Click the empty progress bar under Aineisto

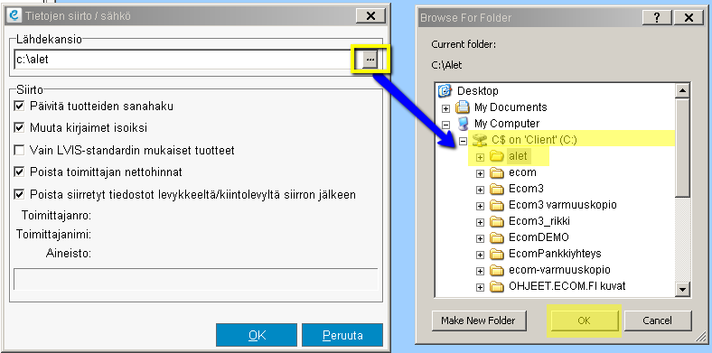point(196,279)
